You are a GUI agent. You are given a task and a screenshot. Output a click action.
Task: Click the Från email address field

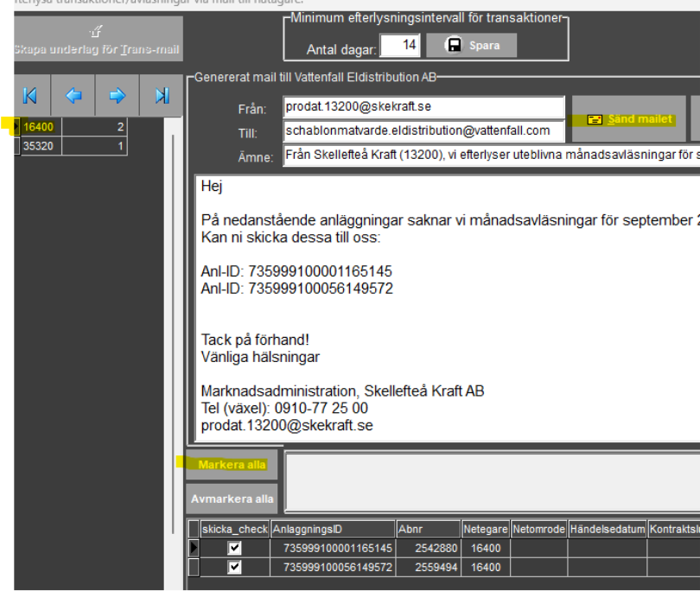pyautogui.click(x=423, y=108)
